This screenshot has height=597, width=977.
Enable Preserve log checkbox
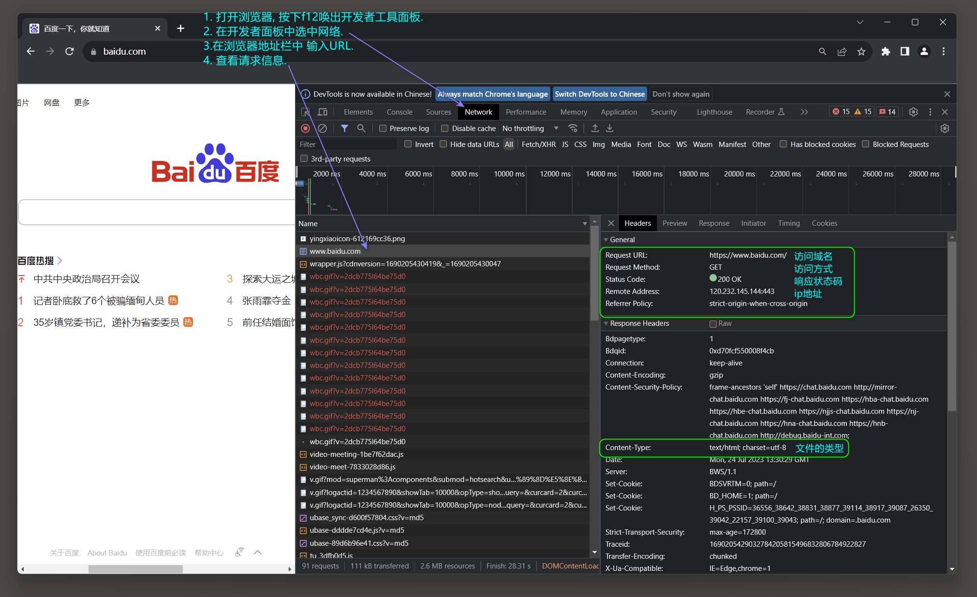383,129
